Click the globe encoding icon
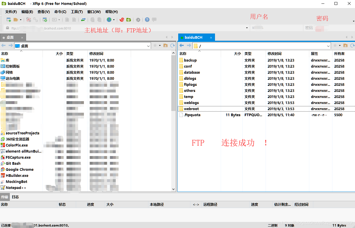Image resolution: width=355 pixels, height=228 pixels. [109, 20]
